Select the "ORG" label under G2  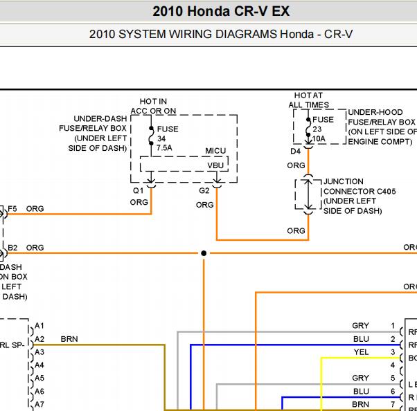(x=204, y=205)
